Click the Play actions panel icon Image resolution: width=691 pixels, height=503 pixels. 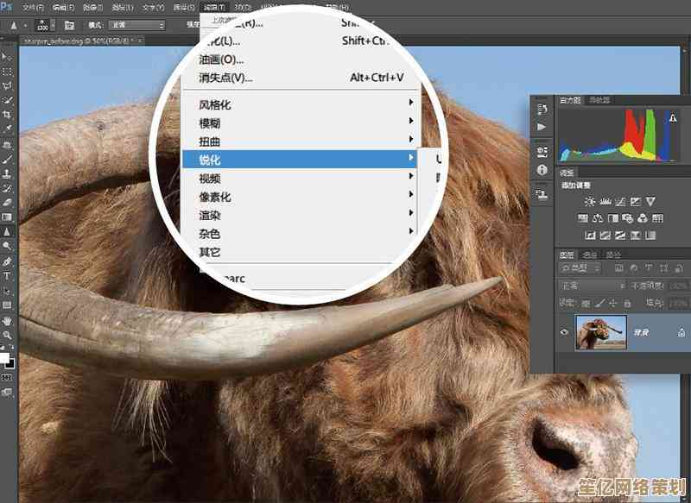542,127
